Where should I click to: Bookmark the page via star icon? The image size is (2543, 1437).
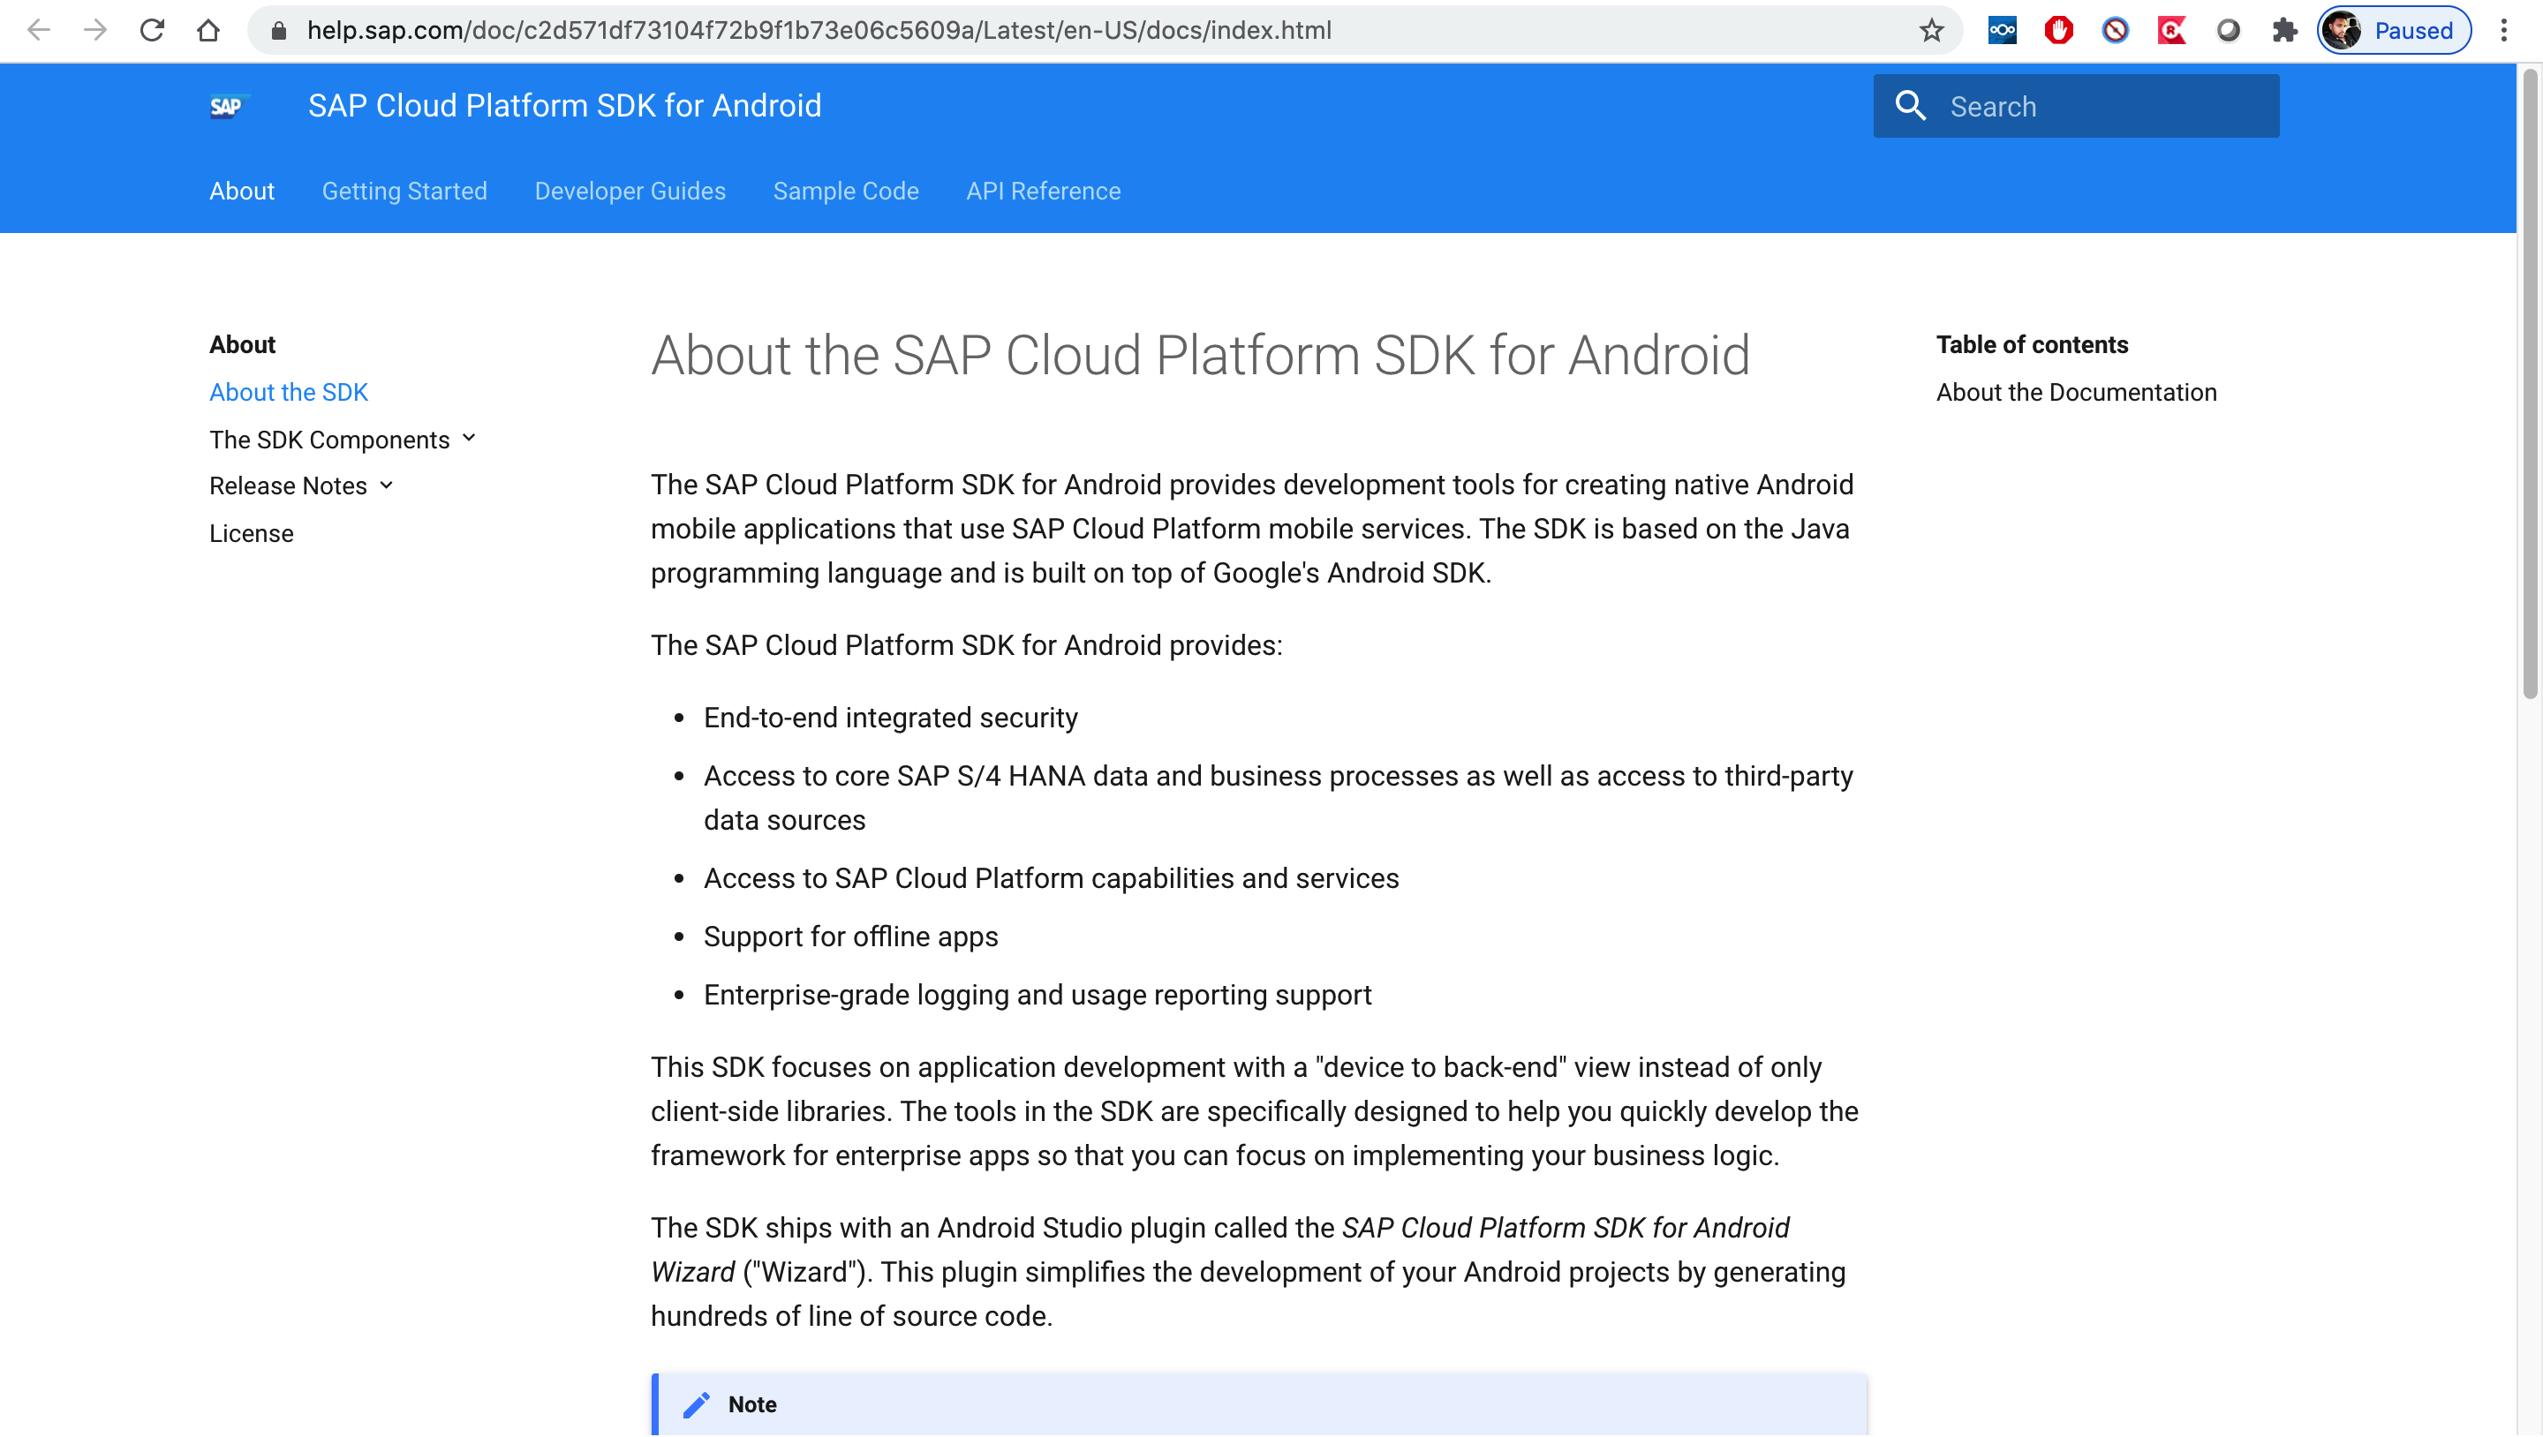(1930, 30)
